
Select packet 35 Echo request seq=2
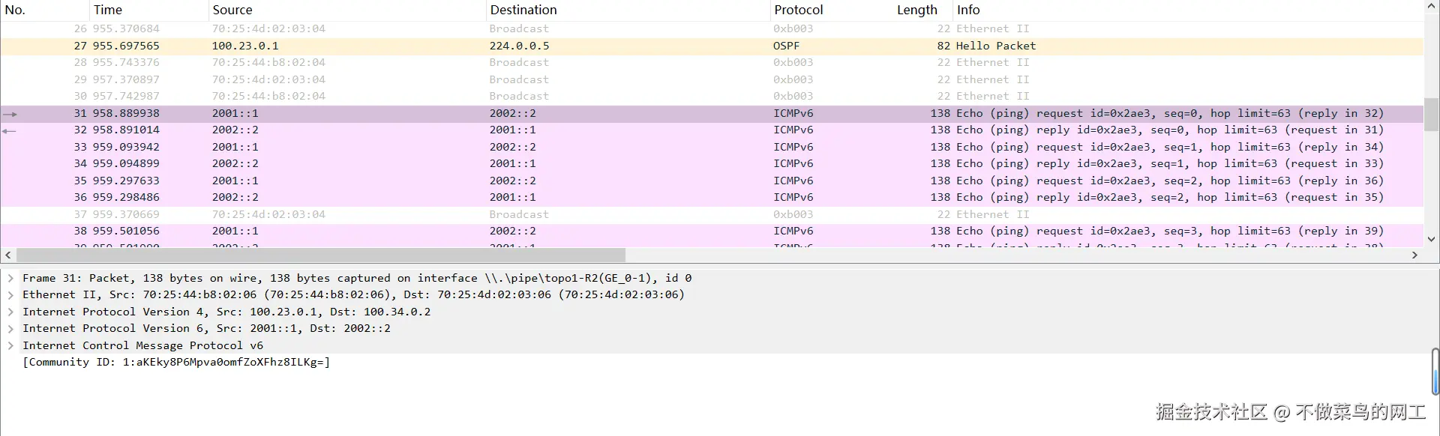pos(712,181)
